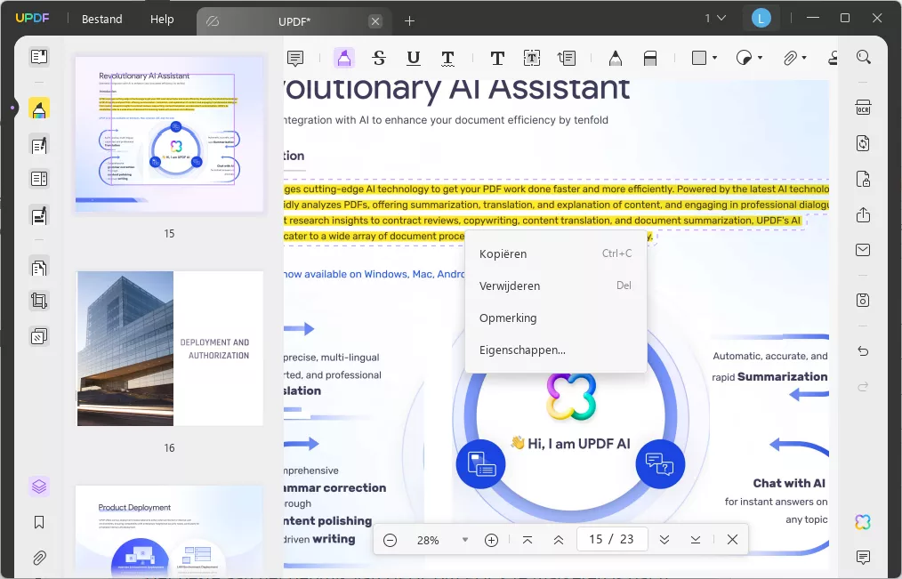
Task: Open the Fill & Sign form tool
Action: pos(39,215)
